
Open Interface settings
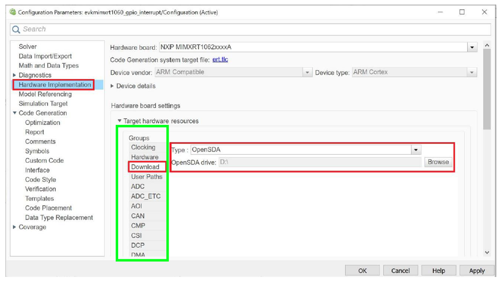[37, 170]
